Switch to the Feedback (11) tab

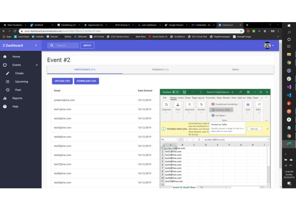pyautogui.click(x=160, y=69)
